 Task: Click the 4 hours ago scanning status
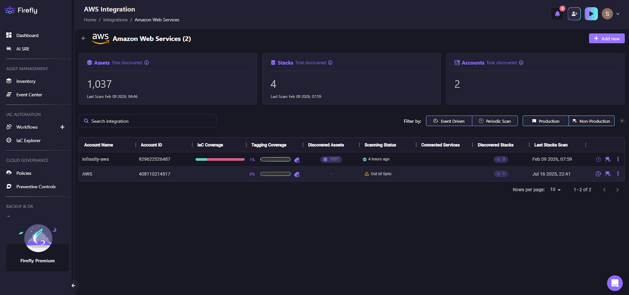[376, 159]
